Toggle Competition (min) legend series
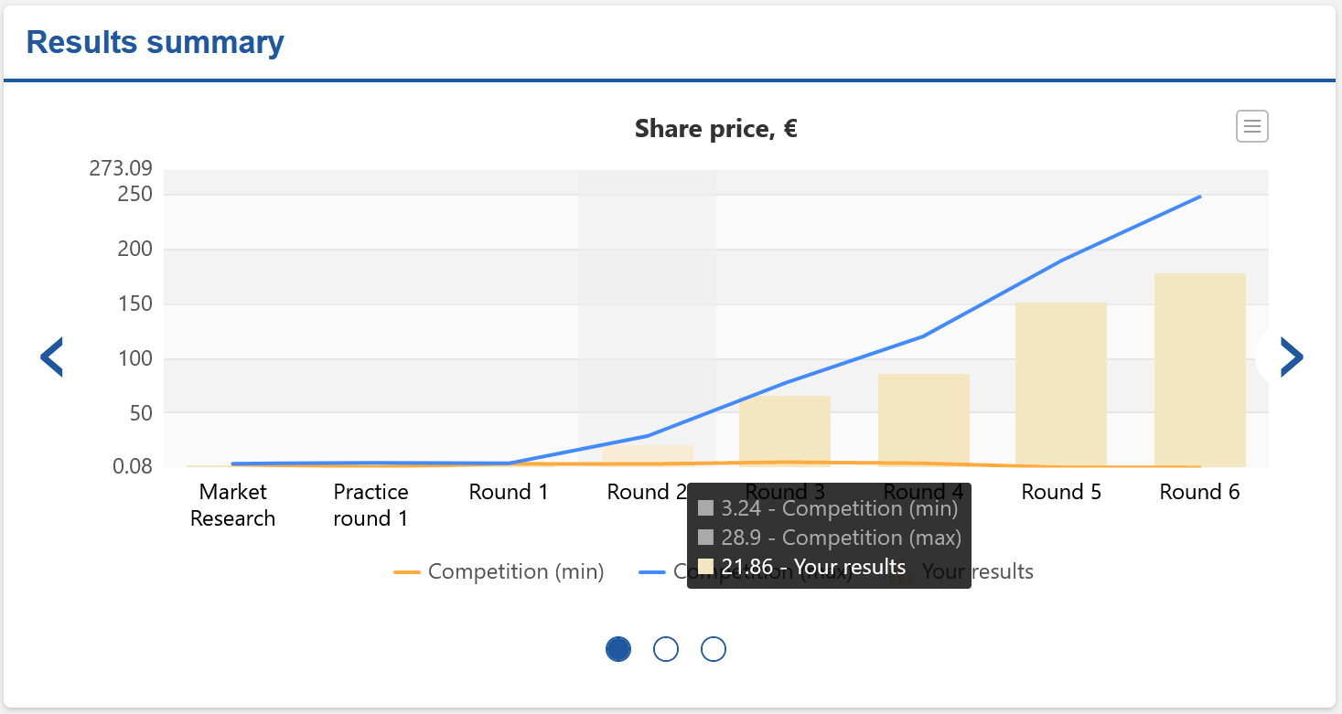1342x714 pixels. (x=515, y=572)
